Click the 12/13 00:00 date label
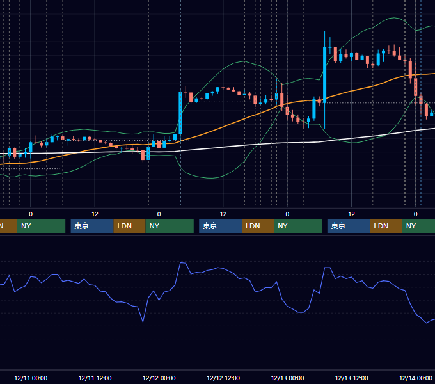435x384 pixels. tap(287, 378)
